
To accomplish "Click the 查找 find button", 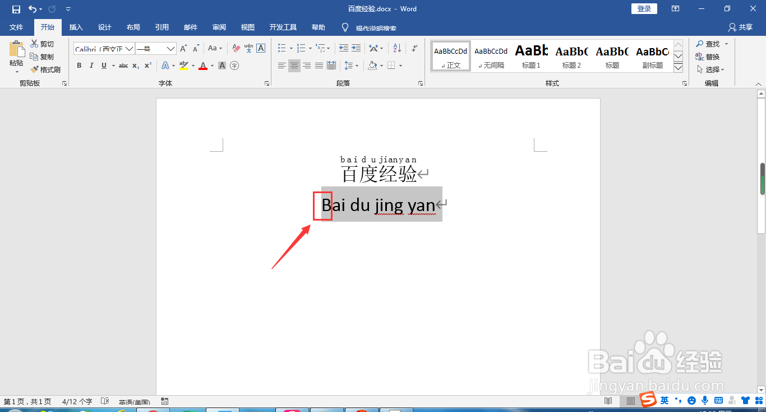I will (708, 44).
